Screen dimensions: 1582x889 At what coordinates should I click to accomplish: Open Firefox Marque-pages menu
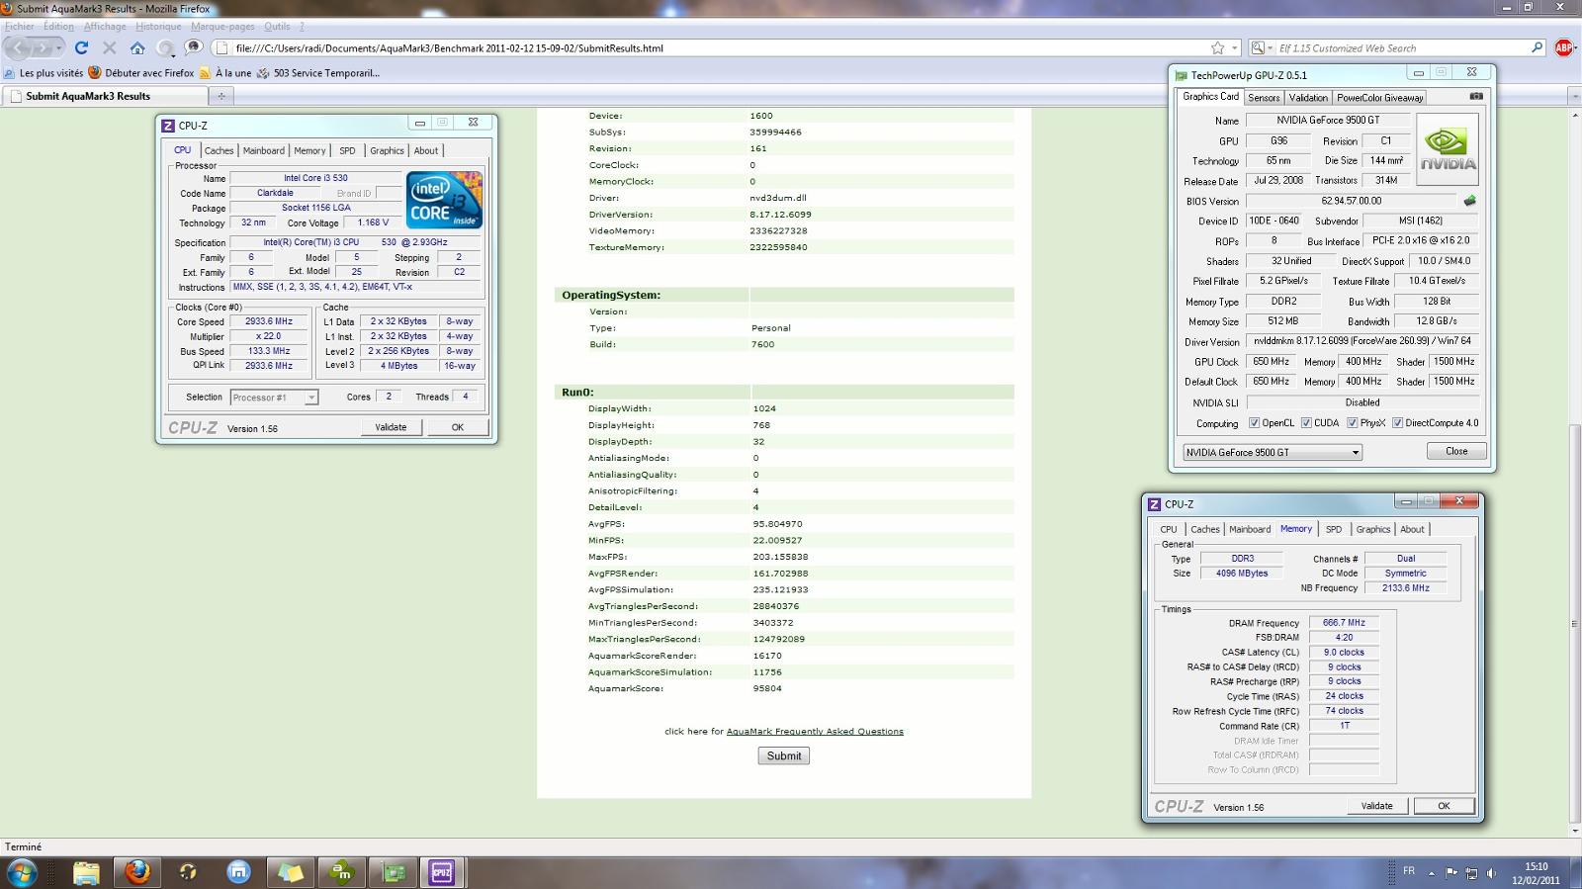coord(222,26)
